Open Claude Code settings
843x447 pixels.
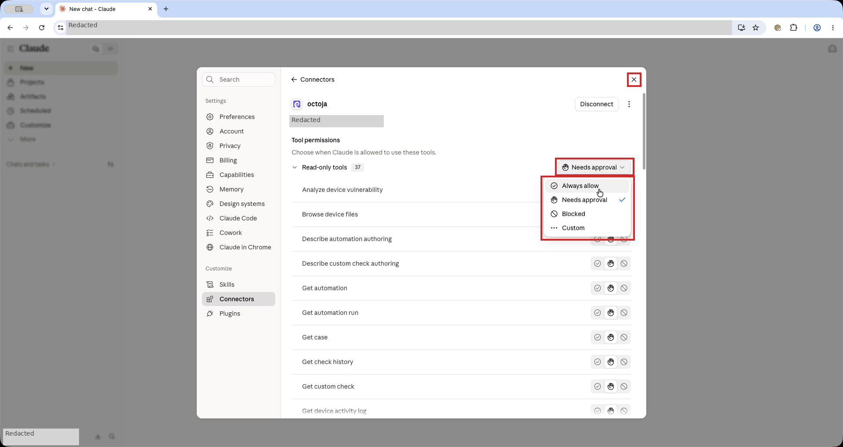pyautogui.click(x=238, y=218)
